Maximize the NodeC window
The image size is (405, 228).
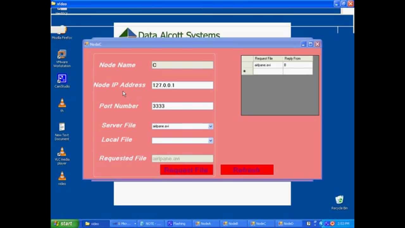[310, 44]
